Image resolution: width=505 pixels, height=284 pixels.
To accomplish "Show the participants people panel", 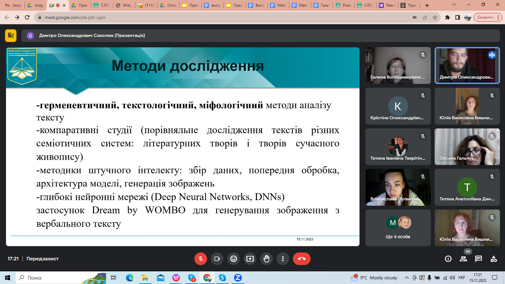I will coord(463,259).
